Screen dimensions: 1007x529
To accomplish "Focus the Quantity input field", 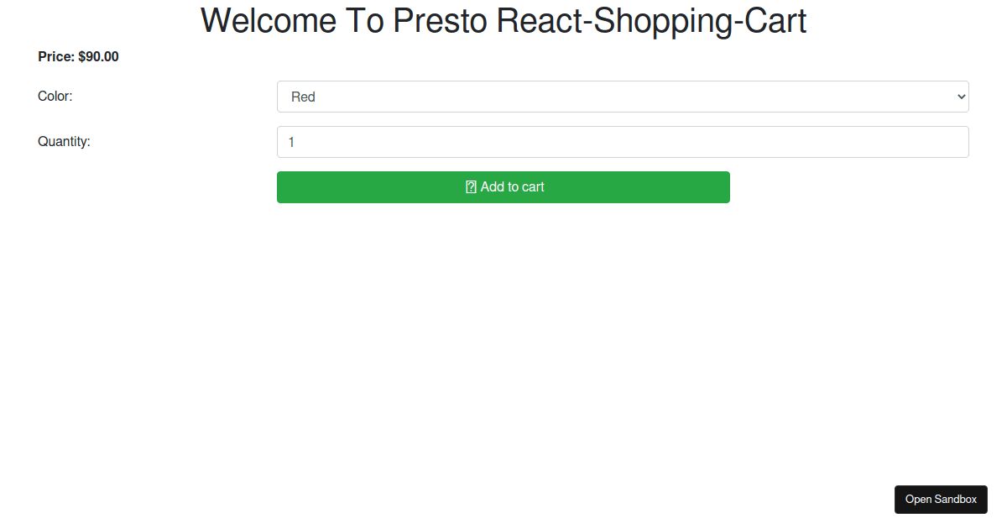I will (622, 142).
